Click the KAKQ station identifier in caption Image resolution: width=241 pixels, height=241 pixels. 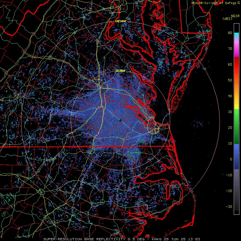[157, 239]
